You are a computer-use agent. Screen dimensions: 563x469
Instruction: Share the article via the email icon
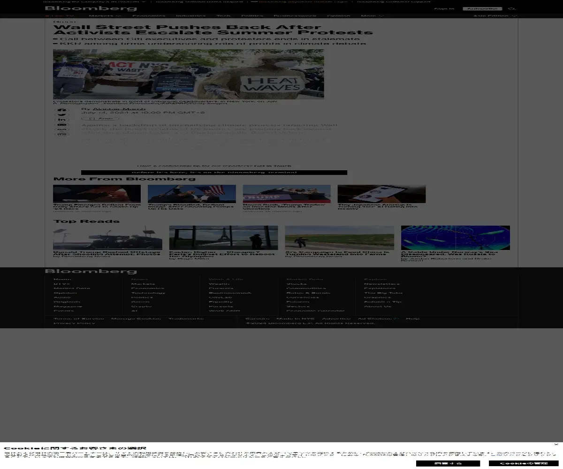[62, 125]
